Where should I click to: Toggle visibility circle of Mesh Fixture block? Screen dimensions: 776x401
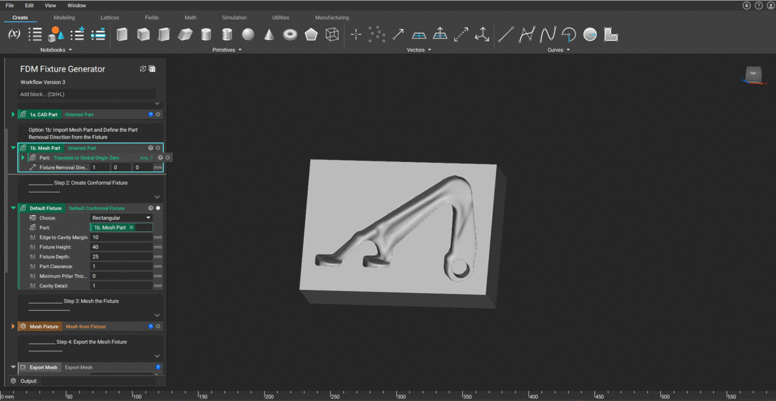(x=158, y=326)
